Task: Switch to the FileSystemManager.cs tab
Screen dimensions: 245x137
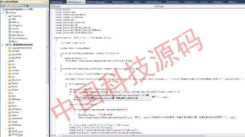Action: tap(97, 2)
